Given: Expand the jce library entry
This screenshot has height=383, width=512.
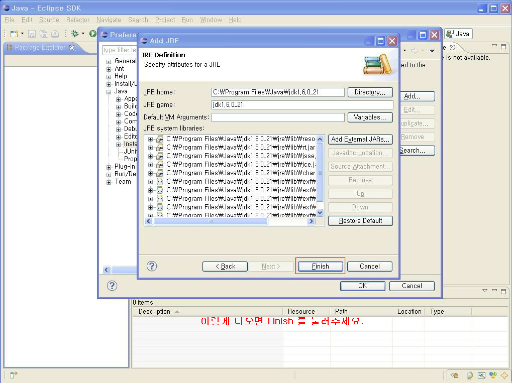Looking at the screenshot, I should (x=150, y=165).
